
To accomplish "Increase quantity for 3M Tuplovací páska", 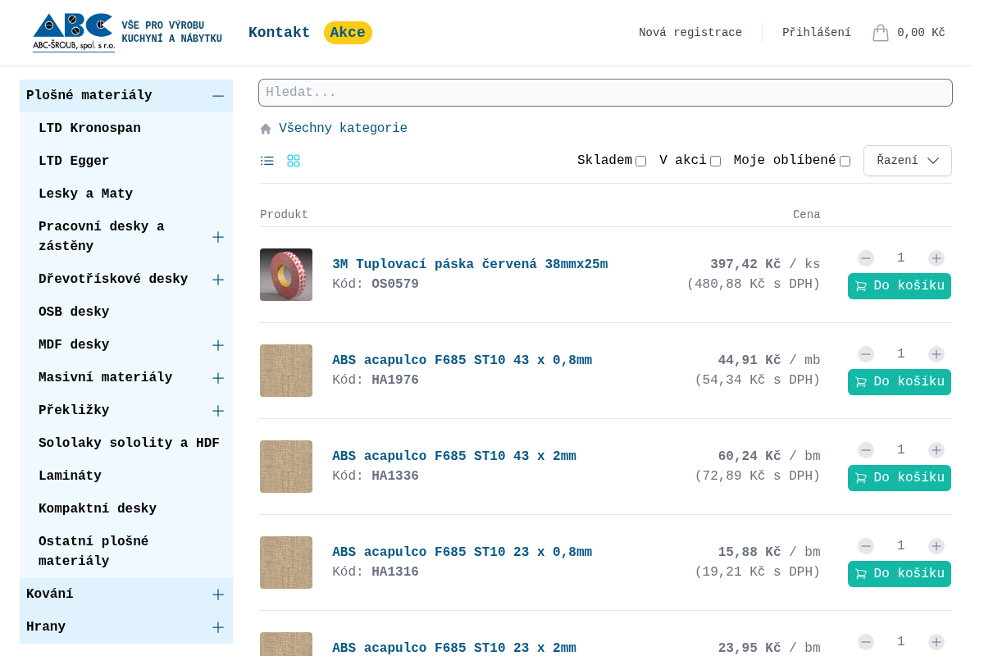I will coord(936,258).
